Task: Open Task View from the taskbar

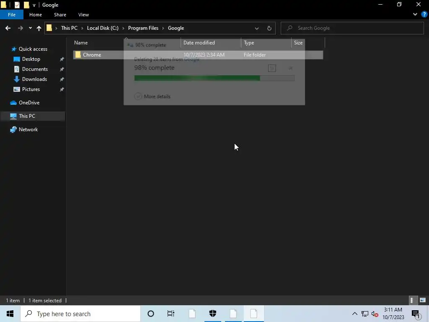Action: tap(171, 314)
